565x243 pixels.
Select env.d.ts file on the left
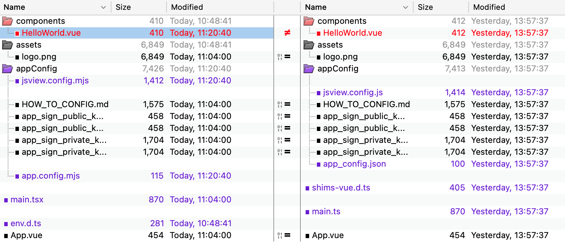26,223
